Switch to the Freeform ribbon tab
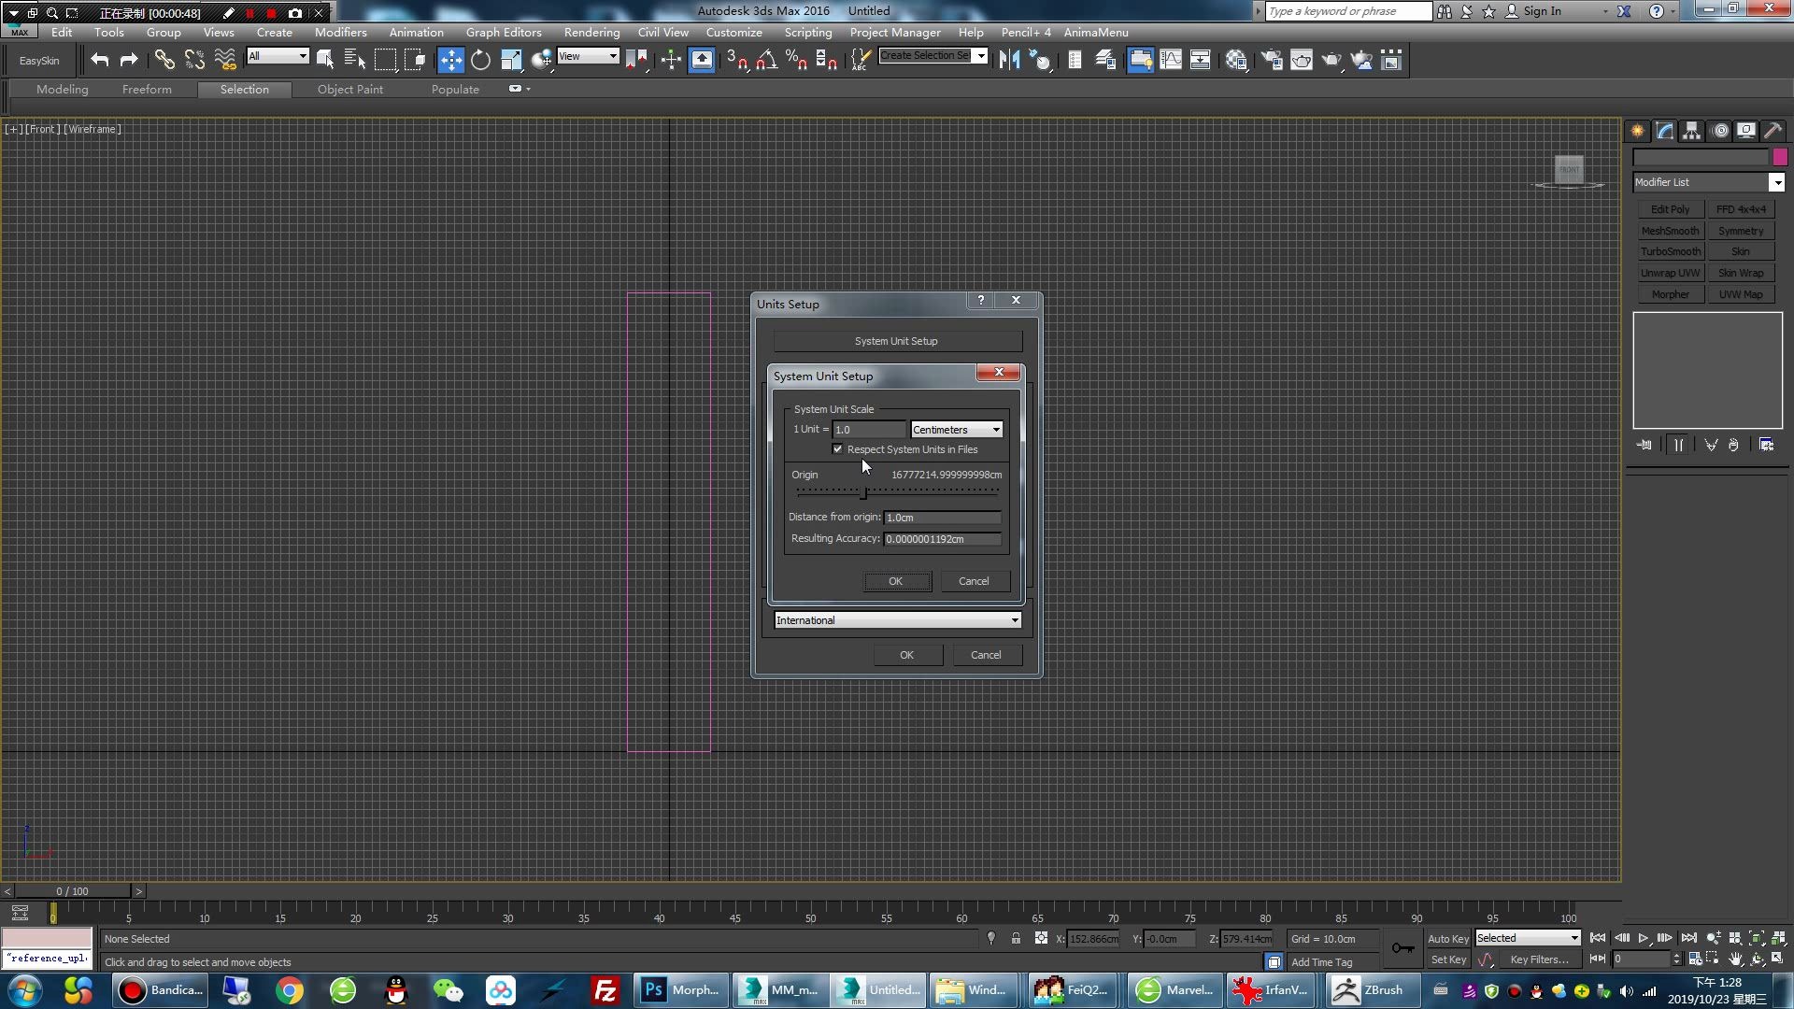Screen dimensions: 1794x1009 [x=147, y=90]
